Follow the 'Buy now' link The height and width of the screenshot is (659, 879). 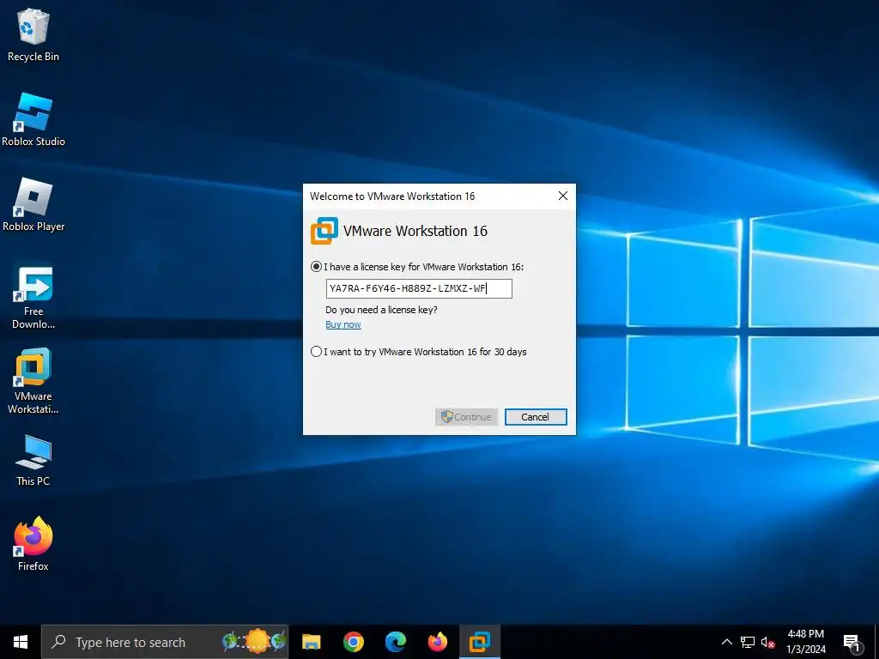coord(343,324)
